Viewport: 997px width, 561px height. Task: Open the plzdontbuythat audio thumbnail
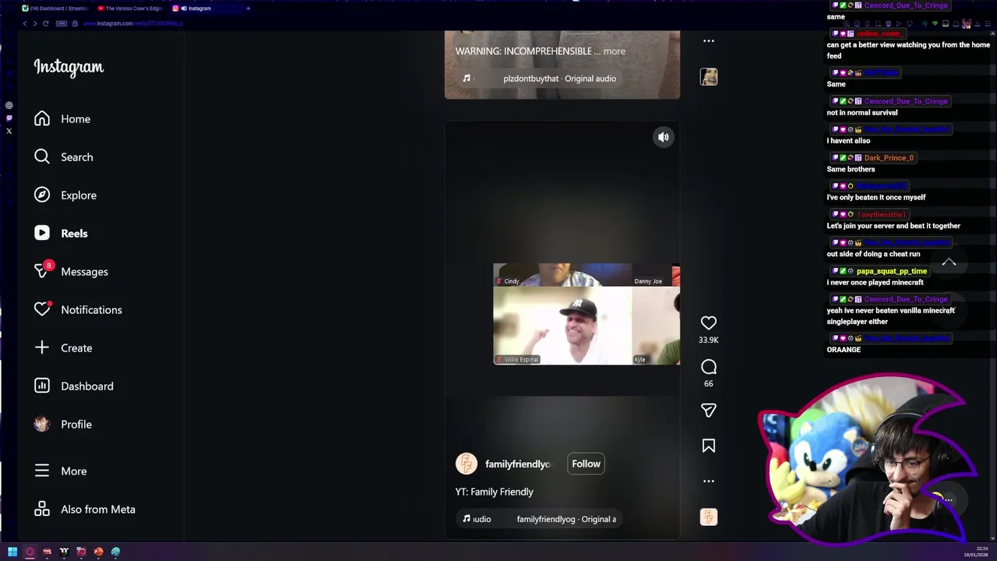708,76
